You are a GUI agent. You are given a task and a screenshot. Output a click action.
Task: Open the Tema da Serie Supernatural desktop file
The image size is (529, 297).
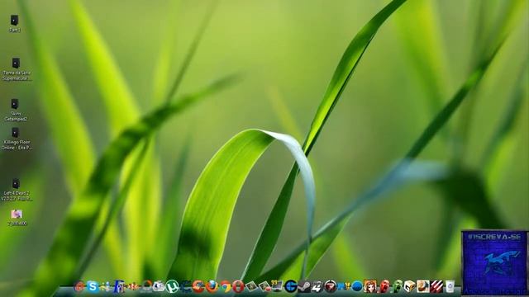(17, 69)
